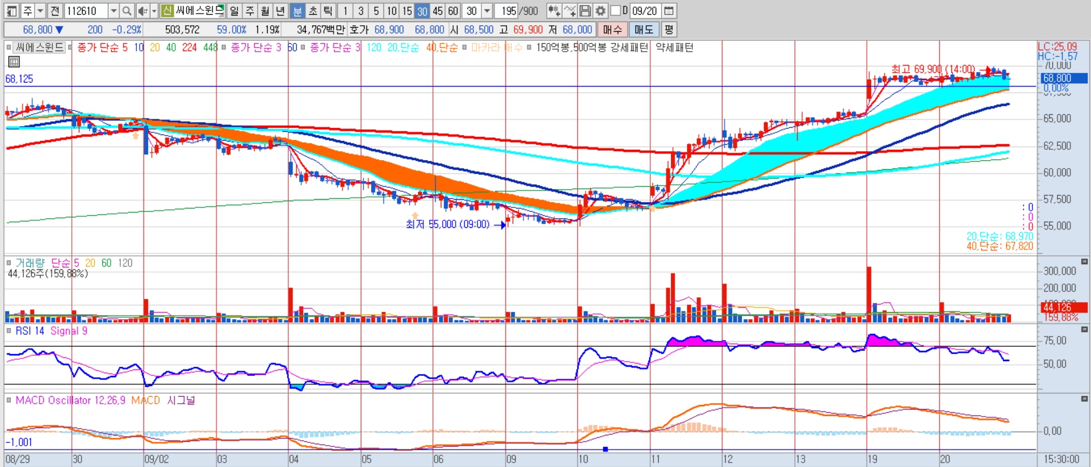The width and height of the screenshot is (1091, 467).
Task: Click the small square before 거래량 label
Action: (x=9, y=263)
